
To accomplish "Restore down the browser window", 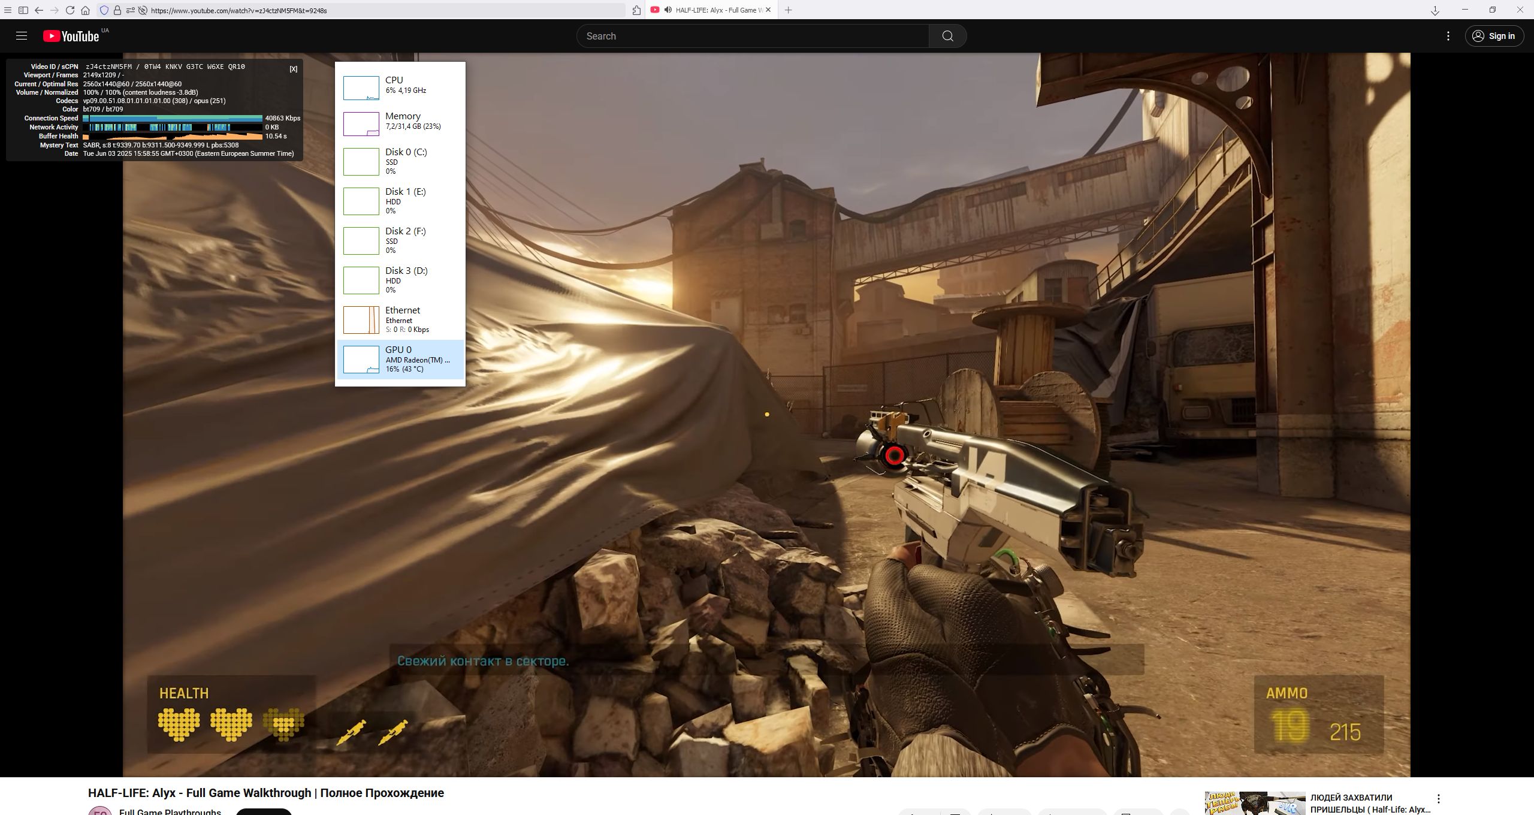I will (x=1493, y=10).
